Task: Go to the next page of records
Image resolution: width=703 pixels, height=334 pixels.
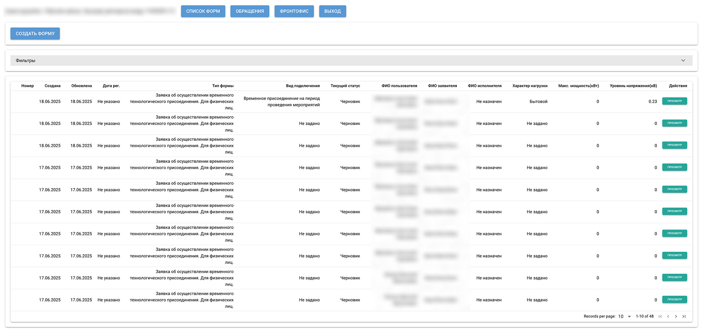Action: 676,316
